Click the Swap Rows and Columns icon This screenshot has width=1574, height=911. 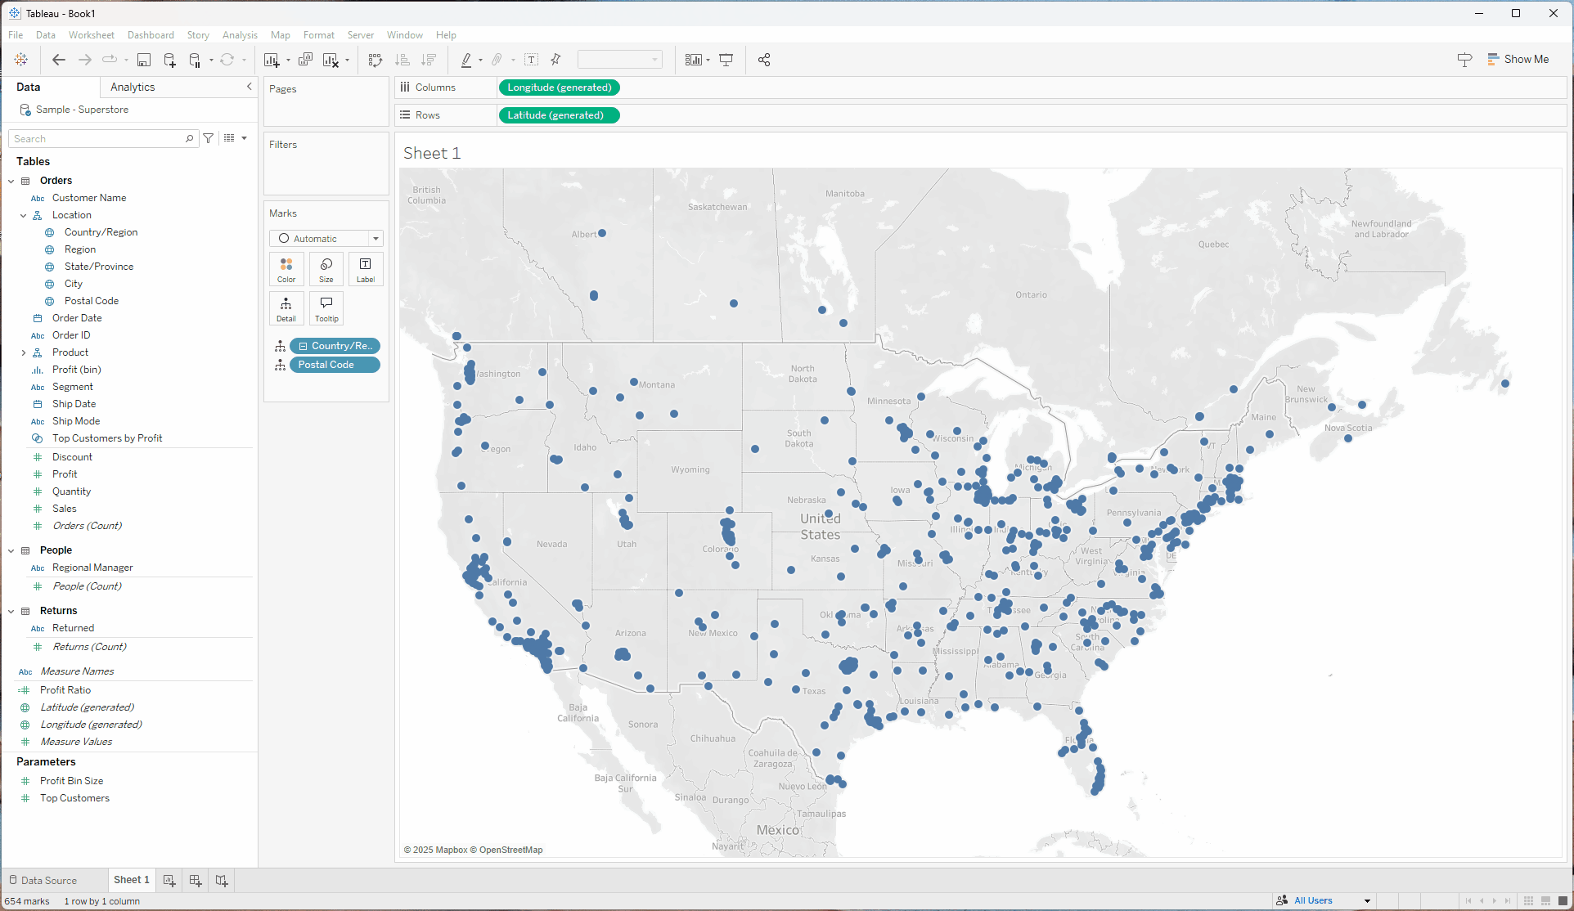(376, 60)
